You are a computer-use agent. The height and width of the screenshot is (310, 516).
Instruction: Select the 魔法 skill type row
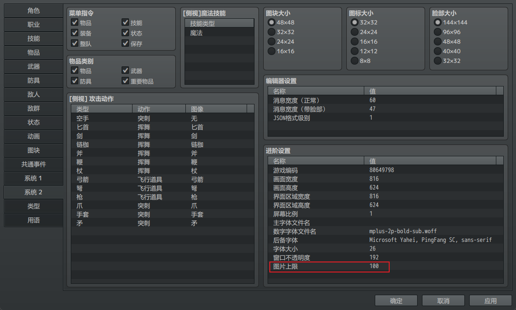point(219,33)
